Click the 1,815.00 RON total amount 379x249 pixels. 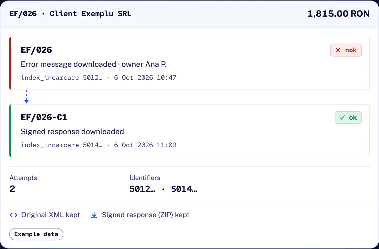pyautogui.click(x=338, y=14)
